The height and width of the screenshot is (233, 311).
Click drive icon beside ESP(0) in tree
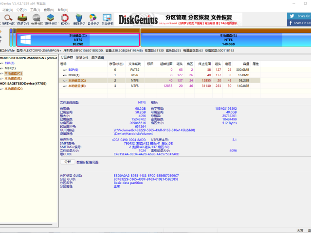tap(2, 63)
